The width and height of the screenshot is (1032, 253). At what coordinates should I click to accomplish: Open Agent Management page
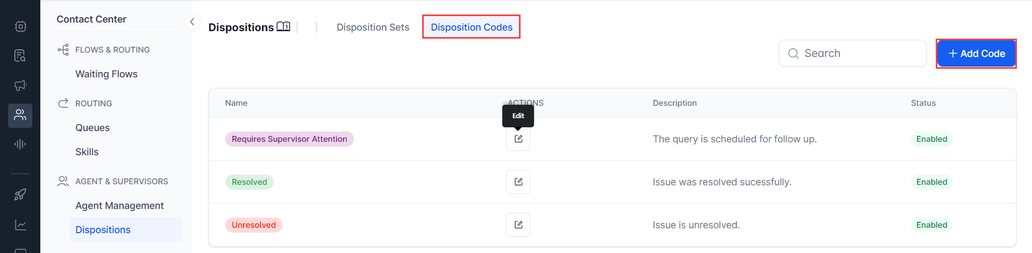pyautogui.click(x=119, y=206)
